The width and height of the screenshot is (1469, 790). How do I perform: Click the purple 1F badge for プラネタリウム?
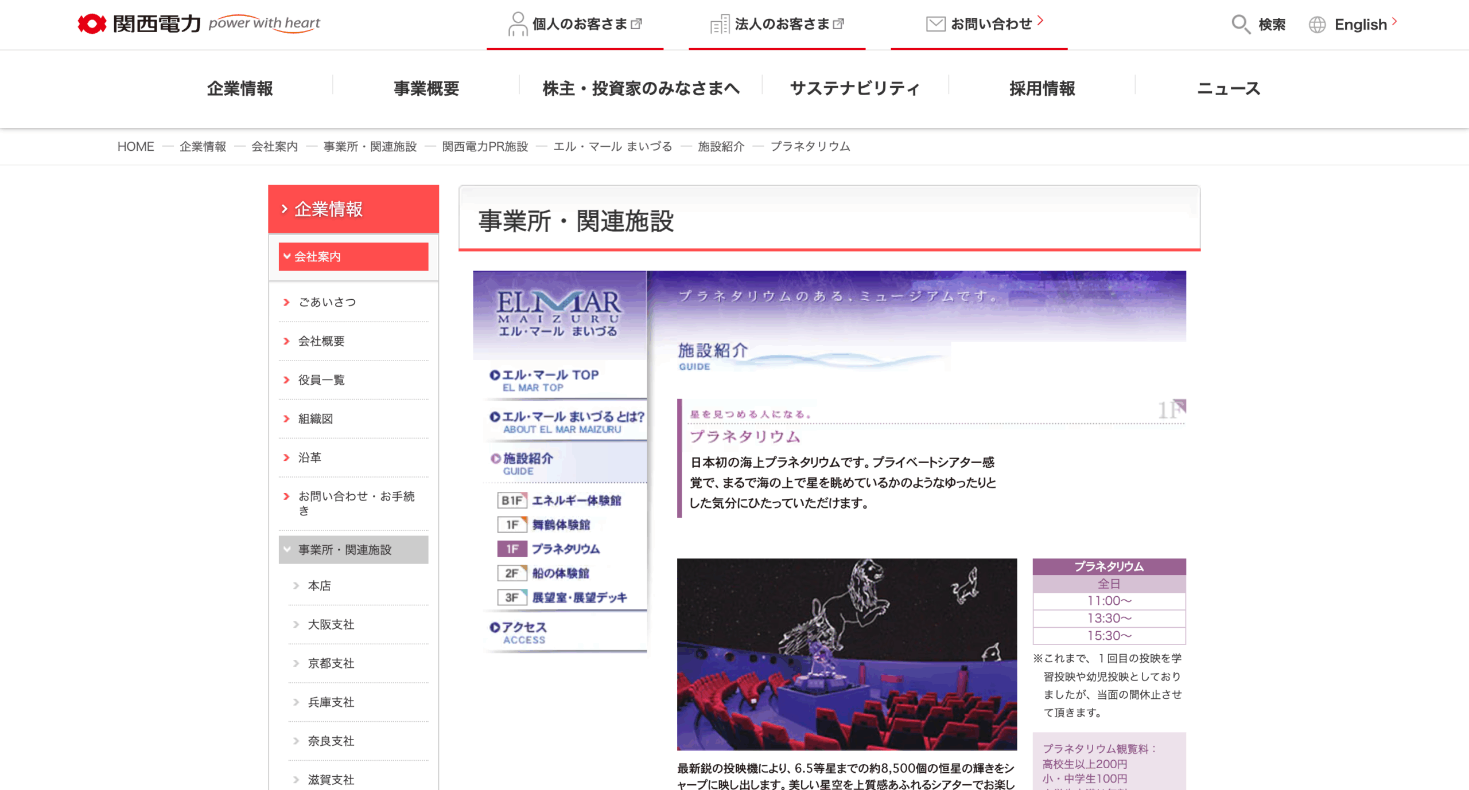coord(512,549)
